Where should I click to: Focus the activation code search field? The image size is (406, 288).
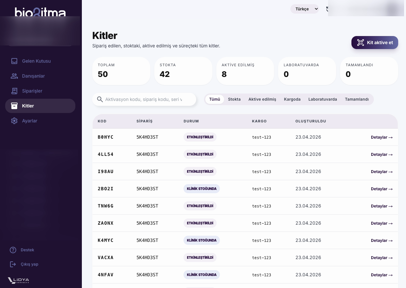(x=144, y=99)
